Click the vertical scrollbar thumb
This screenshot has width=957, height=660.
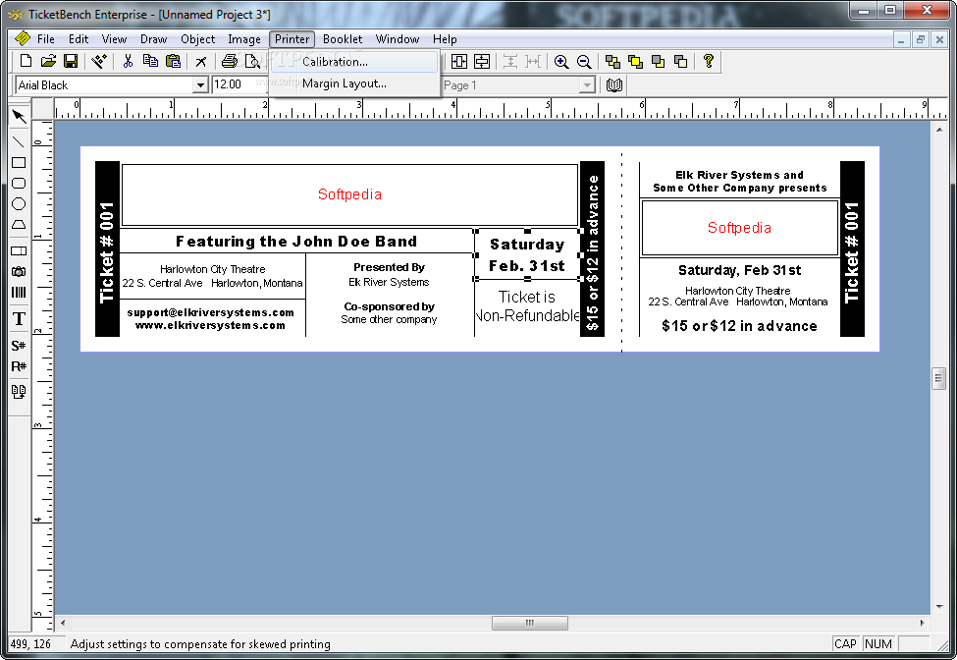[x=938, y=378]
